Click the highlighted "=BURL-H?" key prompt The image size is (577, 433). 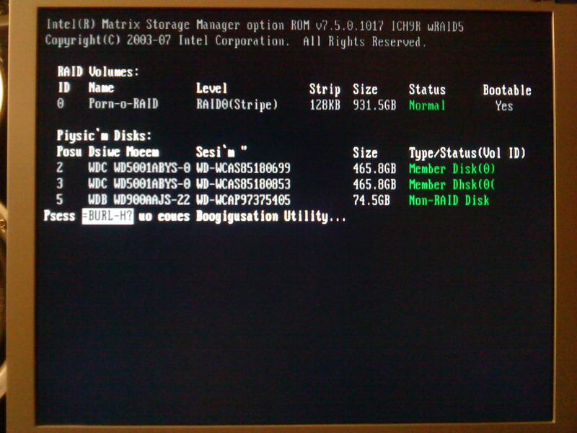[x=107, y=216]
